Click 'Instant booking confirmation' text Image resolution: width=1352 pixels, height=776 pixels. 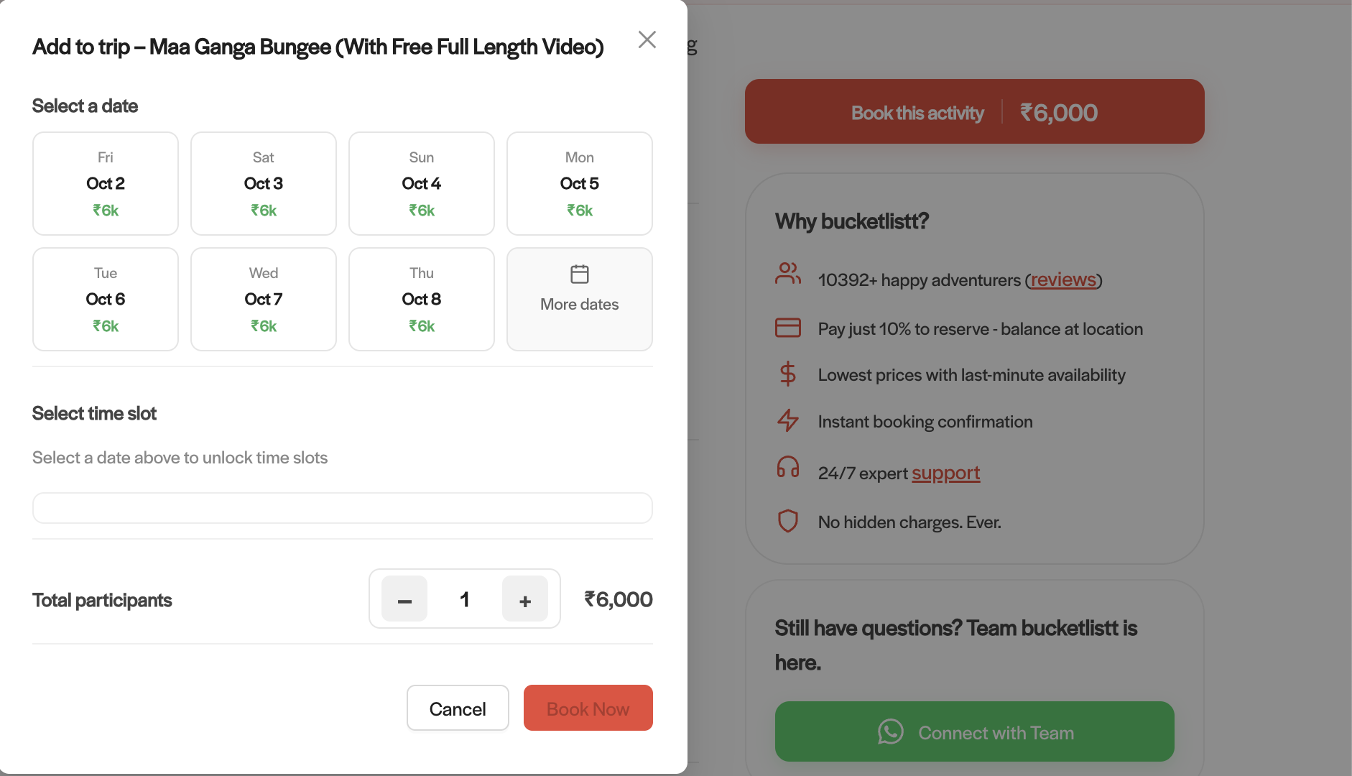pos(925,422)
